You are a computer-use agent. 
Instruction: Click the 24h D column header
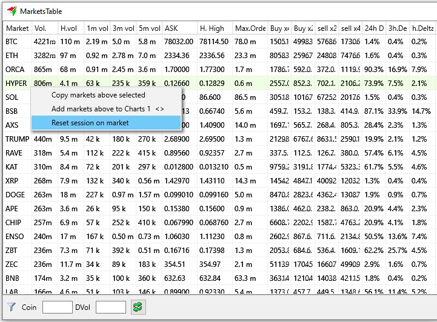tap(373, 28)
